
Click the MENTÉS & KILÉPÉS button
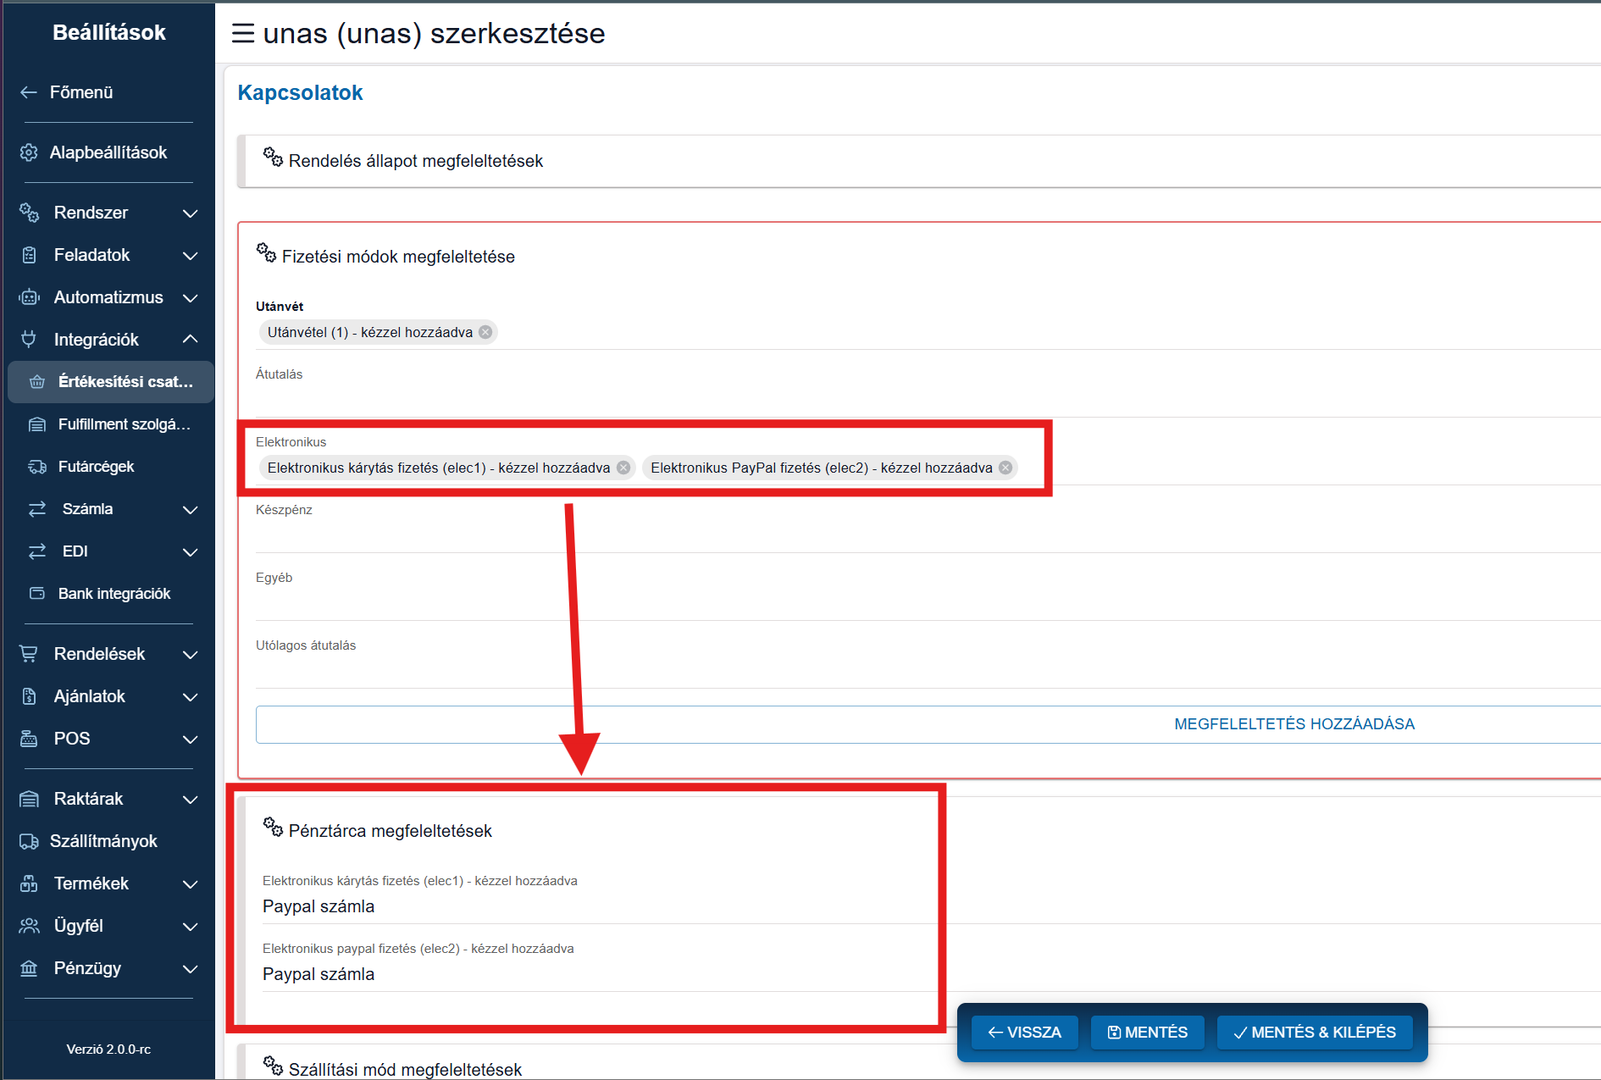click(x=1314, y=1033)
